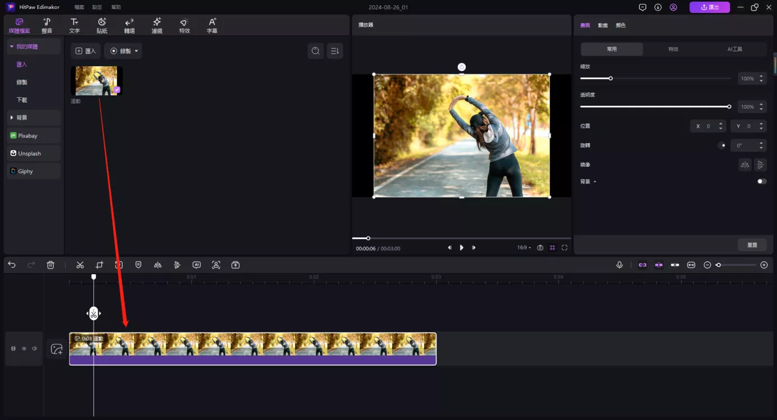
Task: Take a snapshot with camera icon in player
Action: tap(540, 248)
